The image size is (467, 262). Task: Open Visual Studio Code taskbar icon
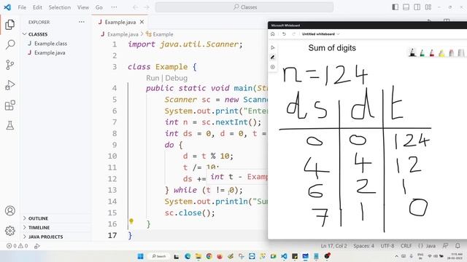click(x=284, y=256)
